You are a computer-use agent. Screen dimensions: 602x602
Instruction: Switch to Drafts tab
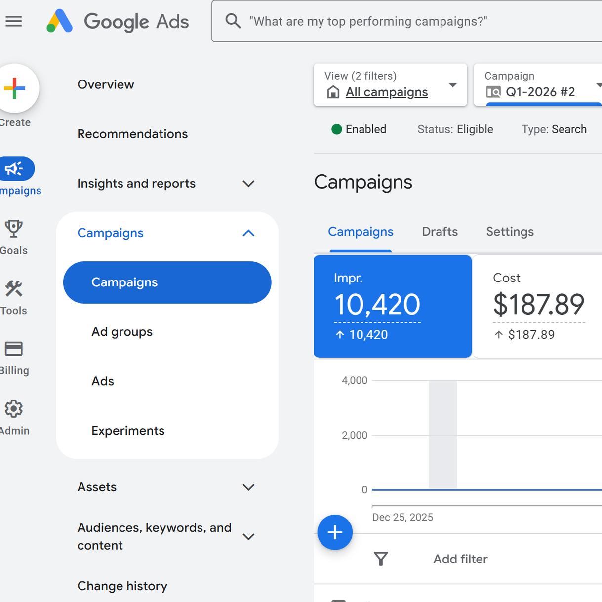coord(440,232)
